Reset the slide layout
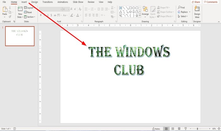The height and width of the screenshot is (131, 221). (28, 12)
